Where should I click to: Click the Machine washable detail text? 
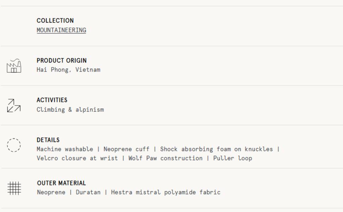tap(65, 149)
